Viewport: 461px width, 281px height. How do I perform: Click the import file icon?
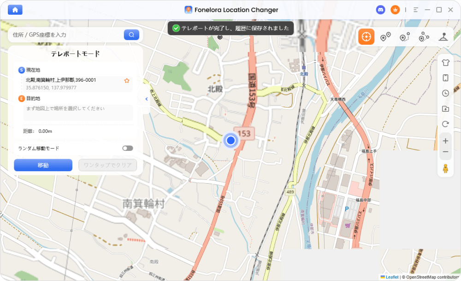tap(445, 108)
